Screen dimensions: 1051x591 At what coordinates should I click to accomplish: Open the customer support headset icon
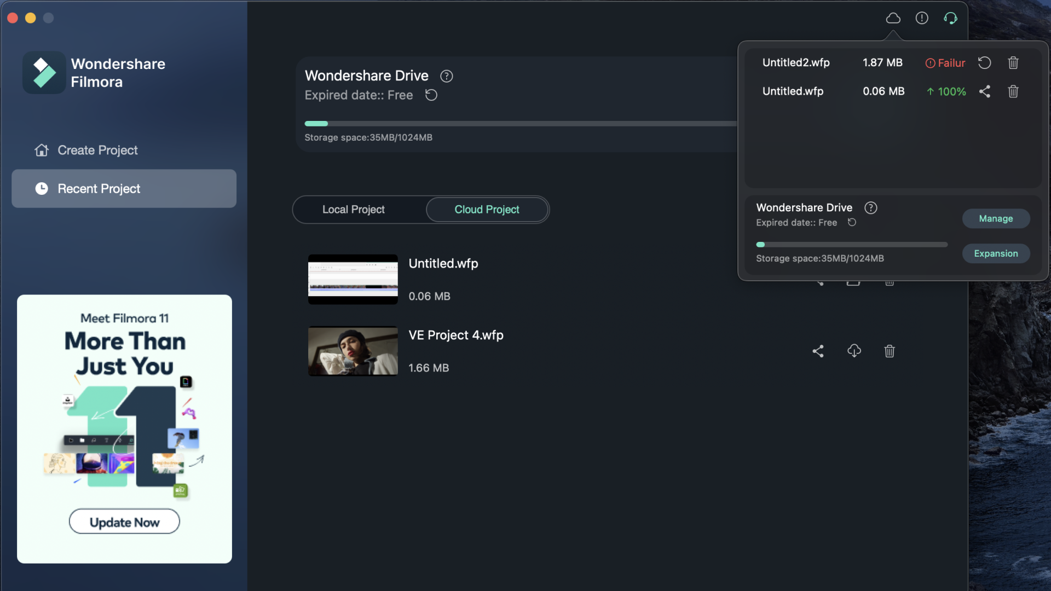point(950,18)
